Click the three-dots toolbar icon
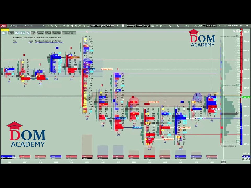Viewport: 251px width, 188px height. pyautogui.click(x=157, y=26)
